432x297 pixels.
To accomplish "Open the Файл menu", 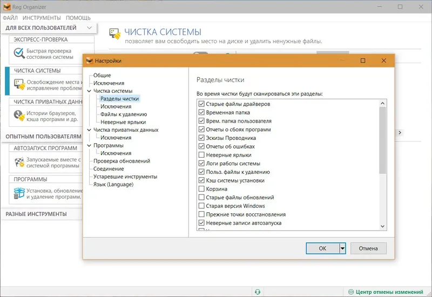I will [x=10, y=18].
